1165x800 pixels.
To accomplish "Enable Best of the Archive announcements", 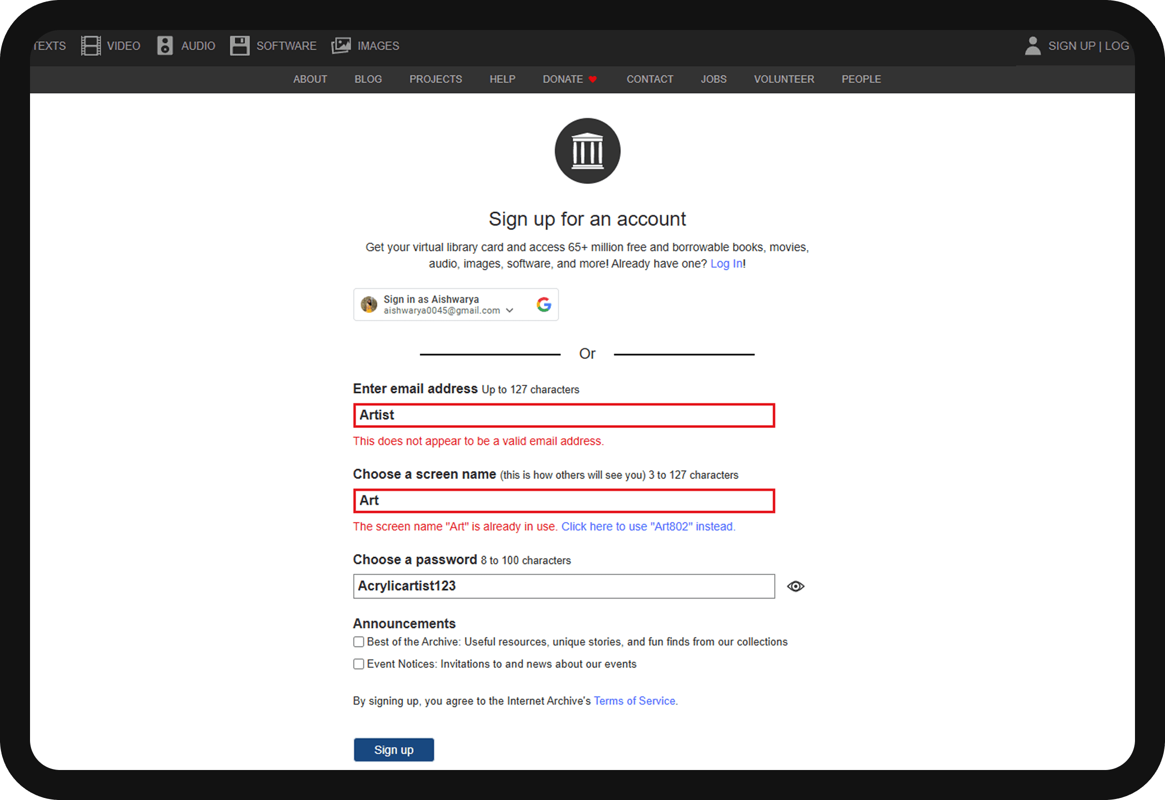I will pyautogui.click(x=358, y=642).
